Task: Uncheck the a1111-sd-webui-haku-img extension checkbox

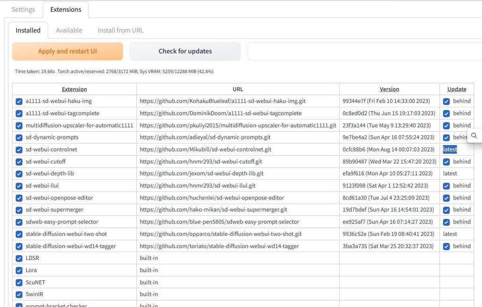Action: (x=19, y=101)
